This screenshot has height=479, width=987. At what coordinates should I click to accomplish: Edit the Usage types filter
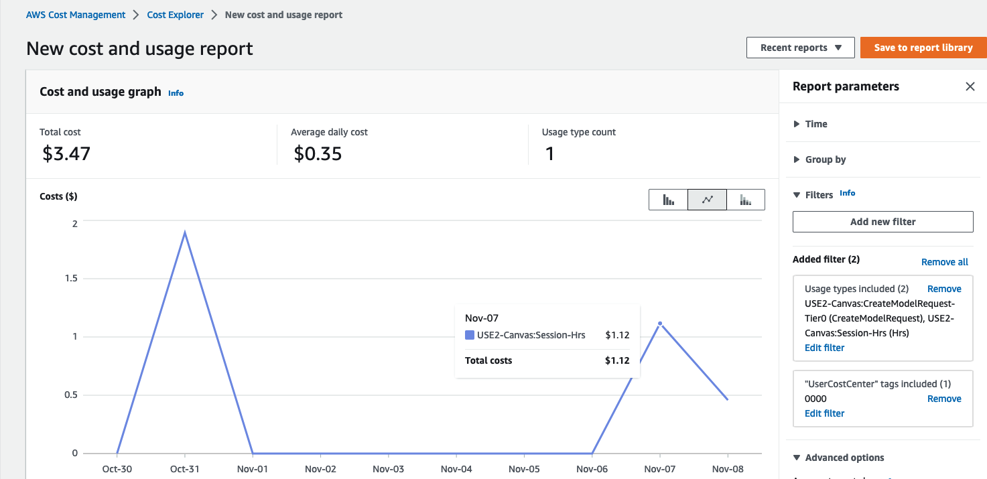click(824, 348)
